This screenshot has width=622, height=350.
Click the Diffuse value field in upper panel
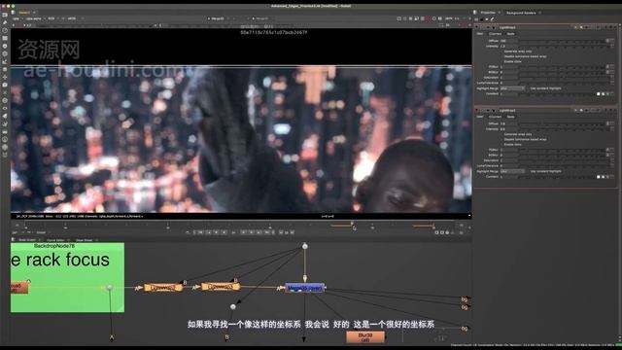[508, 41]
